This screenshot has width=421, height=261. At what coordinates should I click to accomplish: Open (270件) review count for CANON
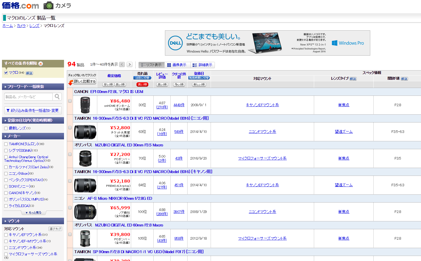[x=162, y=107]
